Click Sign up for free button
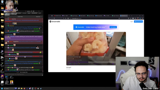 click(x=138, y=21)
